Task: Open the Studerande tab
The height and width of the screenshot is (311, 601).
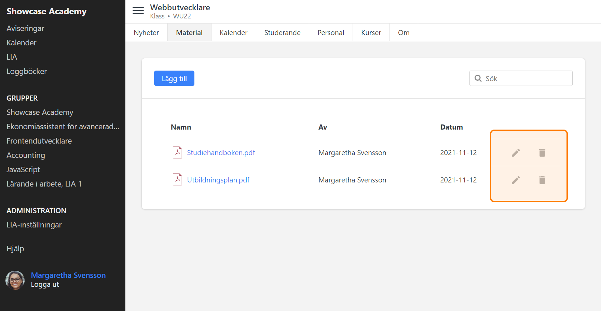Action: tap(282, 33)
